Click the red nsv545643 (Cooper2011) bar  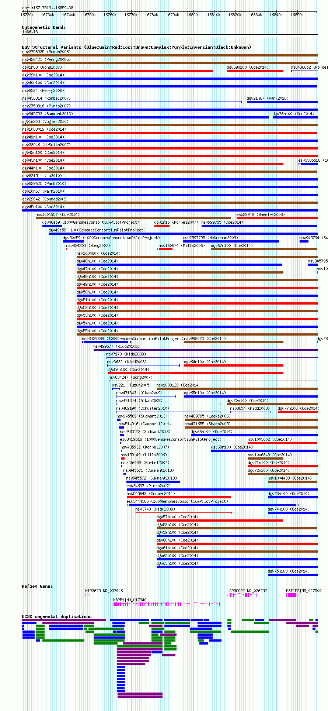point(179,497)
